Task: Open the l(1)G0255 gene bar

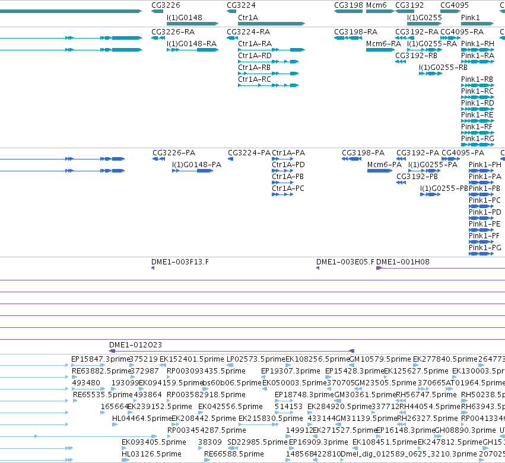Action: [x=424, y=24]
